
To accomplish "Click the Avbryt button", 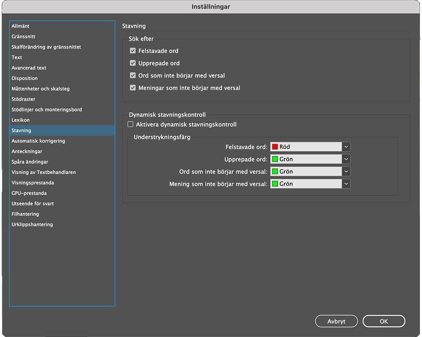I will pyautogui.click(x=336, y=321).
